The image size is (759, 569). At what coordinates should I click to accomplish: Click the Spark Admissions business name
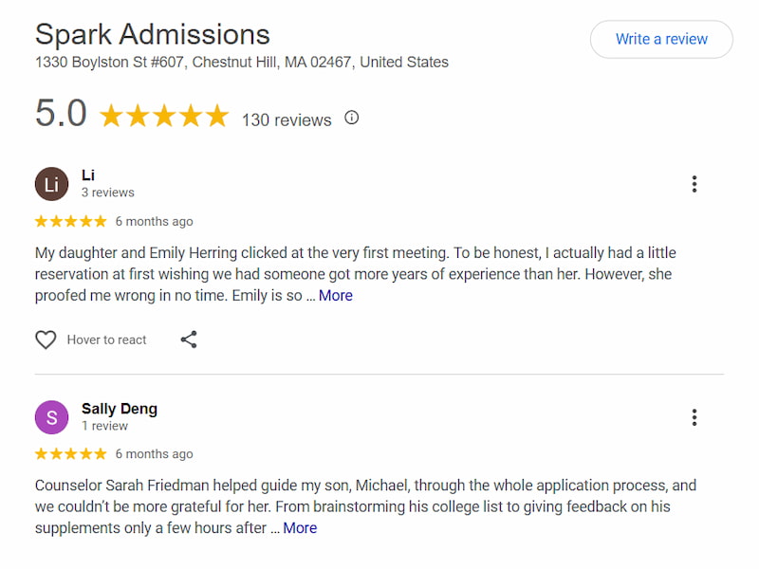click(x=152, y=34)
